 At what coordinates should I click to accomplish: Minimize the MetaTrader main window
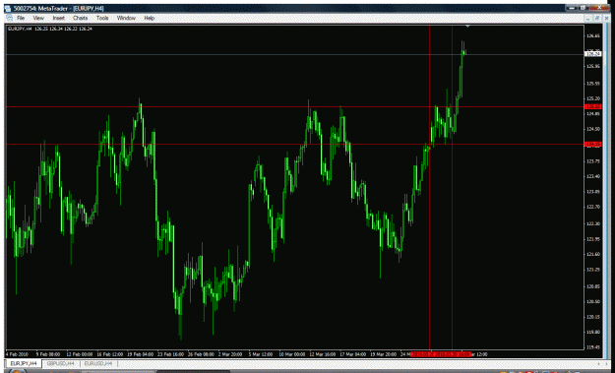tap(573, 8)
